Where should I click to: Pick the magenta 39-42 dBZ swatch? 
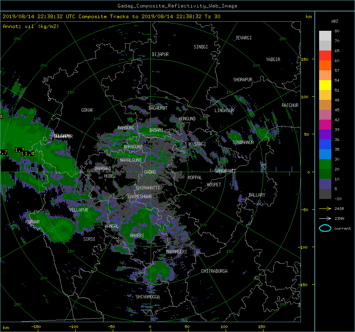point(325,124)
